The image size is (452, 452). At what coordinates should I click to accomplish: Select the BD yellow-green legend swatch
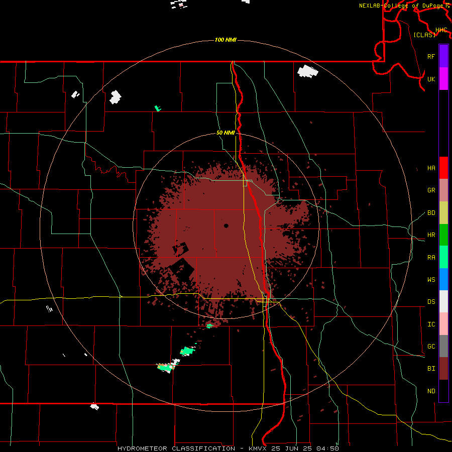[443, 213]
